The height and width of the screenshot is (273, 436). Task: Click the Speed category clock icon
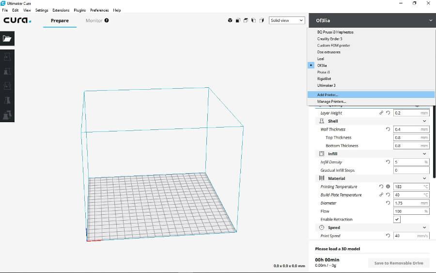click(x=322, y=227)
